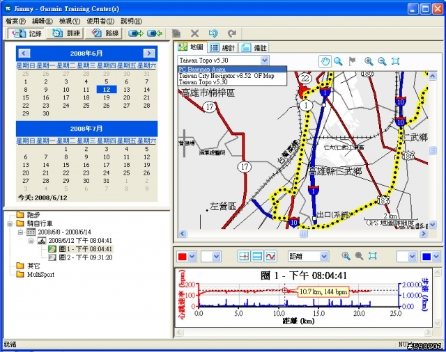Select June 12 in the 2008年6月 calendar

click(x=107, y=90)
